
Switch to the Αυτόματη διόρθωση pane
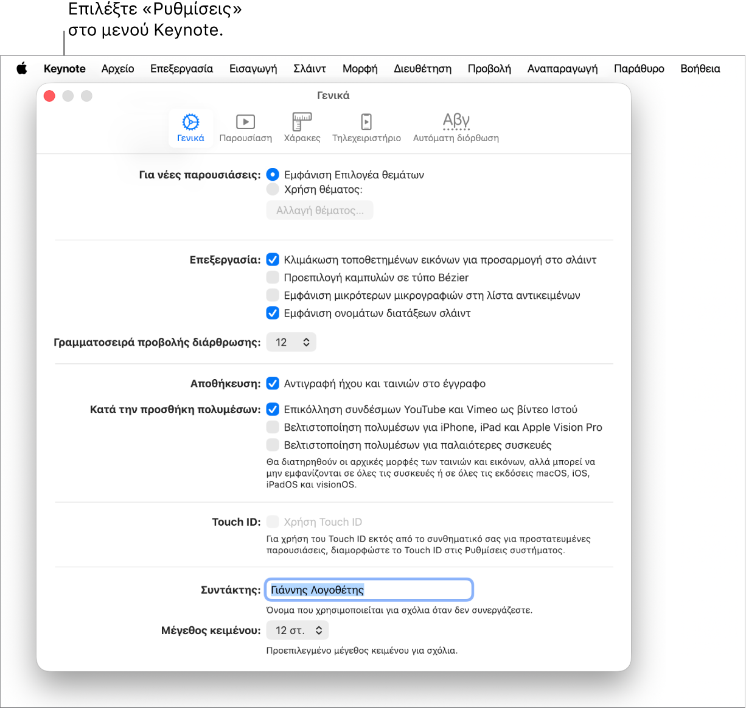(x=456, y=128)
